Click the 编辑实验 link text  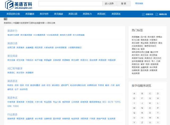pyautogui.click(x=163, y=14)
